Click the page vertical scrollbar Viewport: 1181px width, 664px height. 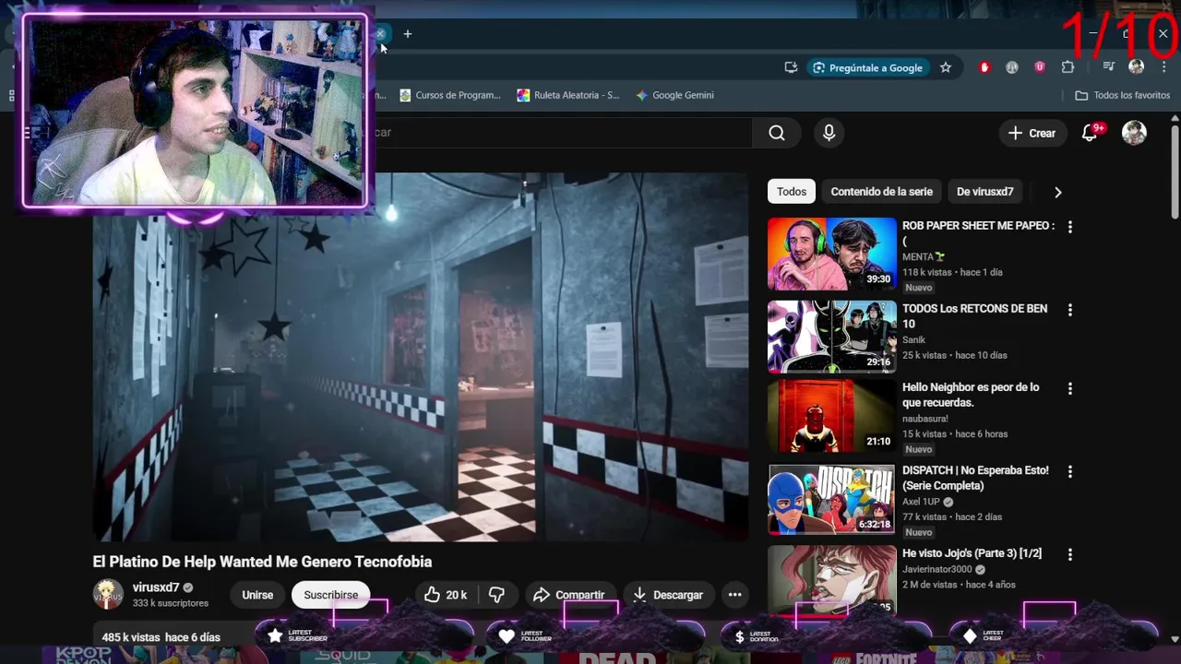tap(1175, 173)
